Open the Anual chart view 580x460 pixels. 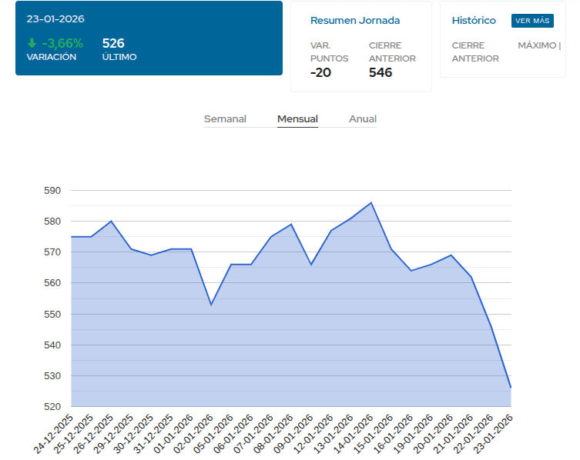[x=363, y=119]
